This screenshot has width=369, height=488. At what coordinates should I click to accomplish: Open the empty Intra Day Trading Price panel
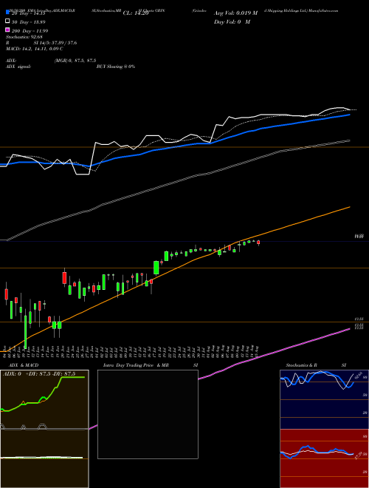(148, 414)
